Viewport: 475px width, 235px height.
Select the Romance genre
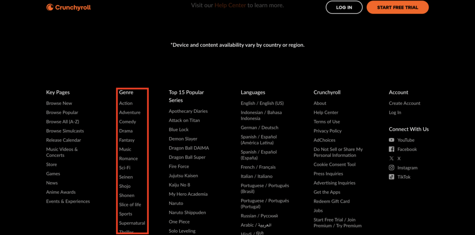point(128,159)
